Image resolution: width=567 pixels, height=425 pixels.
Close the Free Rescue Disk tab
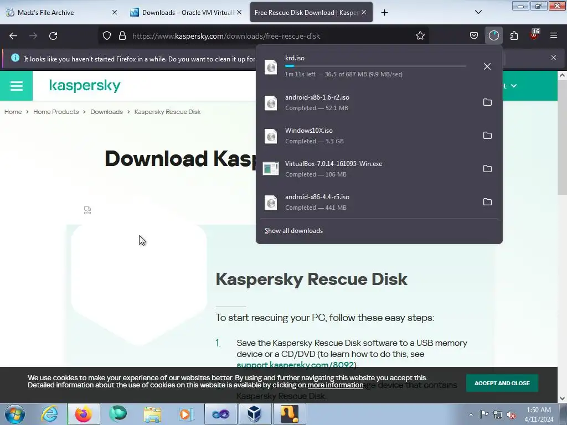pyautogui.click(x=364, y=12)
